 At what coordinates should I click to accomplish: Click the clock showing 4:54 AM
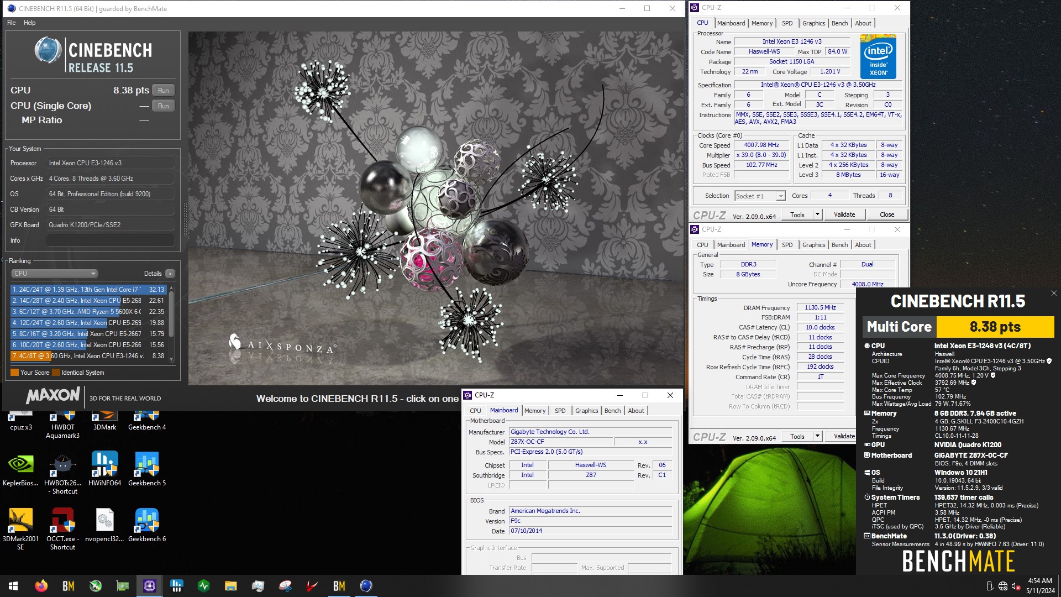click(x=1039, y=581)
